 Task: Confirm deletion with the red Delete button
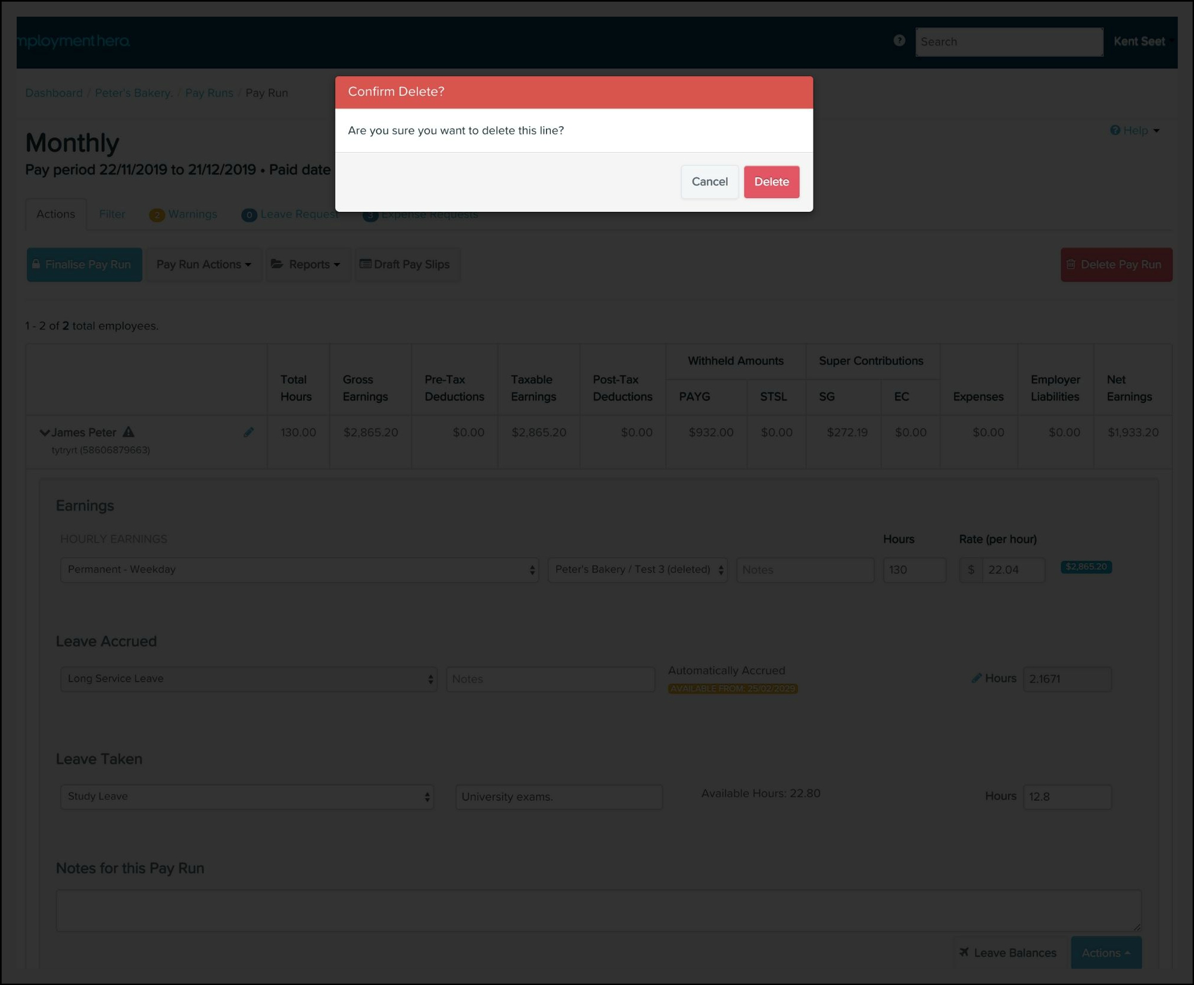(771, 182)
